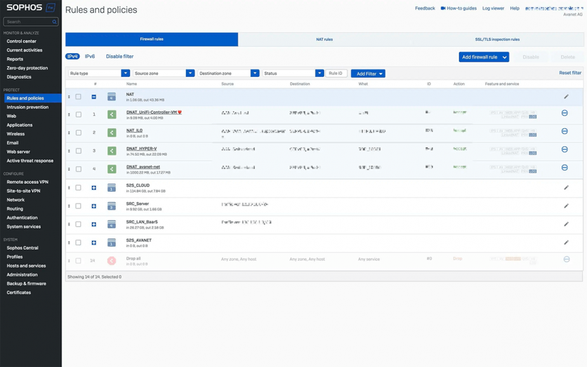Click the search magnifier icon in the sidebar

(55, 22)
